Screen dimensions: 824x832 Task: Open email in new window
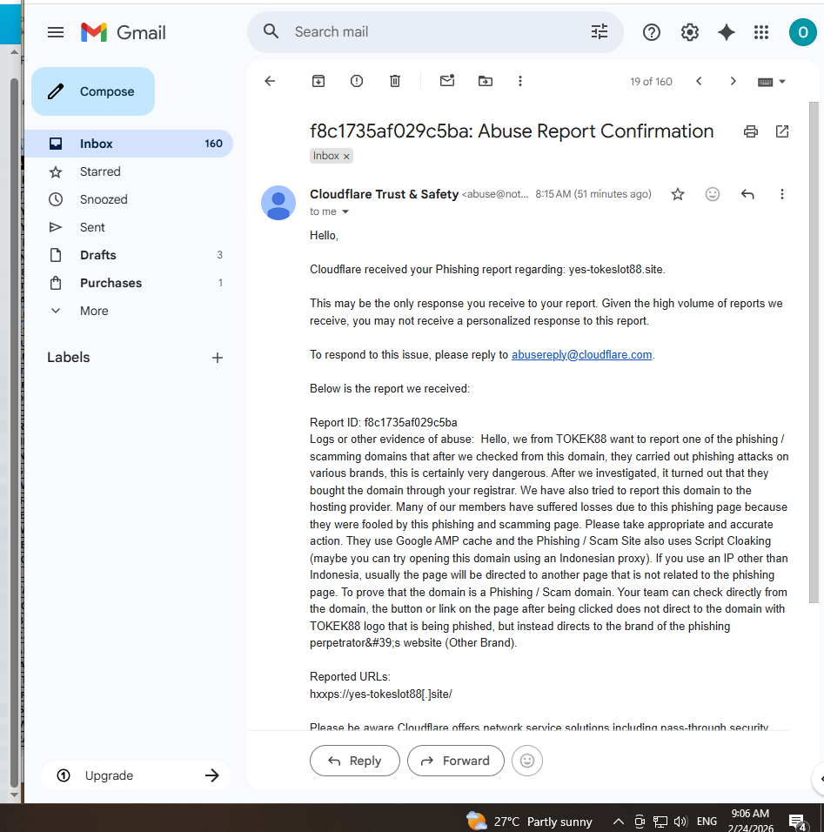click(x=781, y=131)
